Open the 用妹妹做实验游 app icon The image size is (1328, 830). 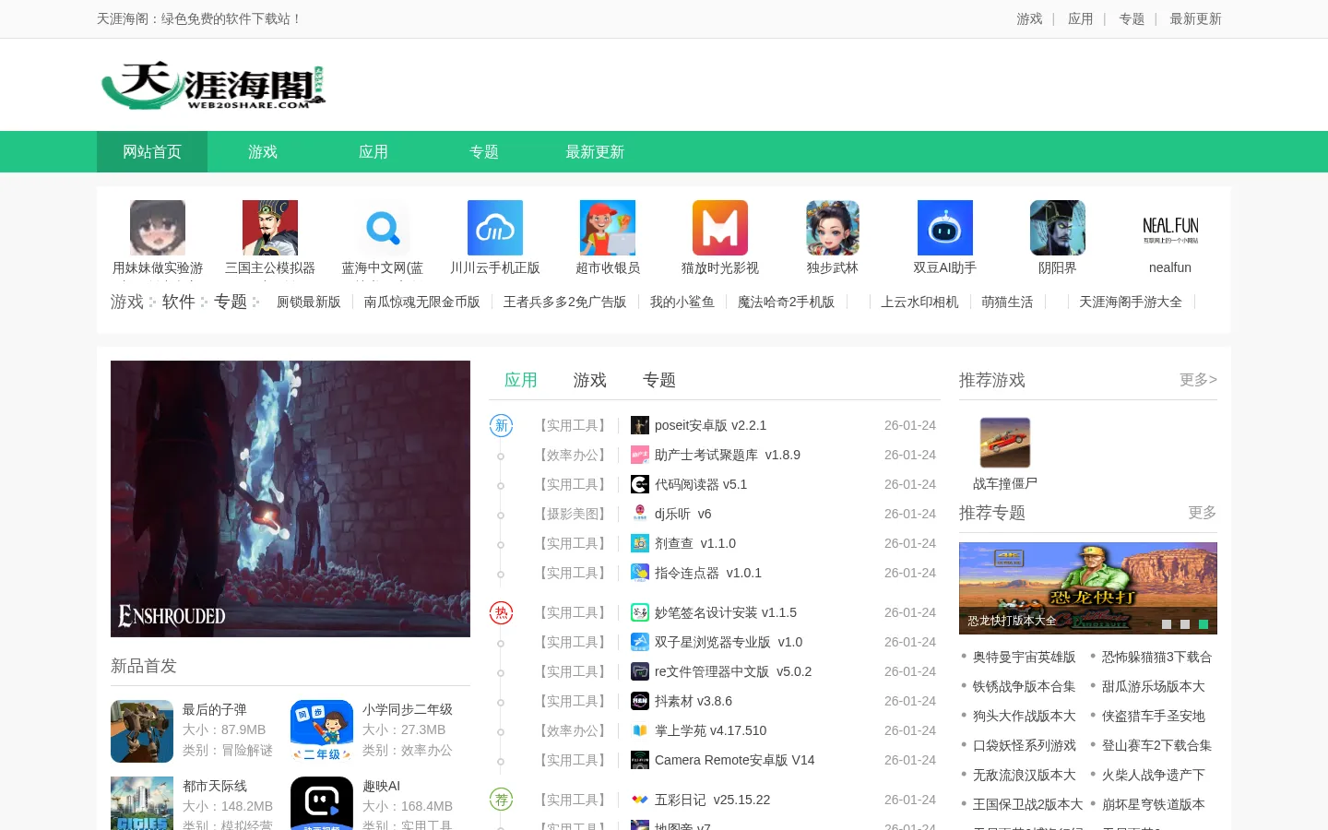158,228
